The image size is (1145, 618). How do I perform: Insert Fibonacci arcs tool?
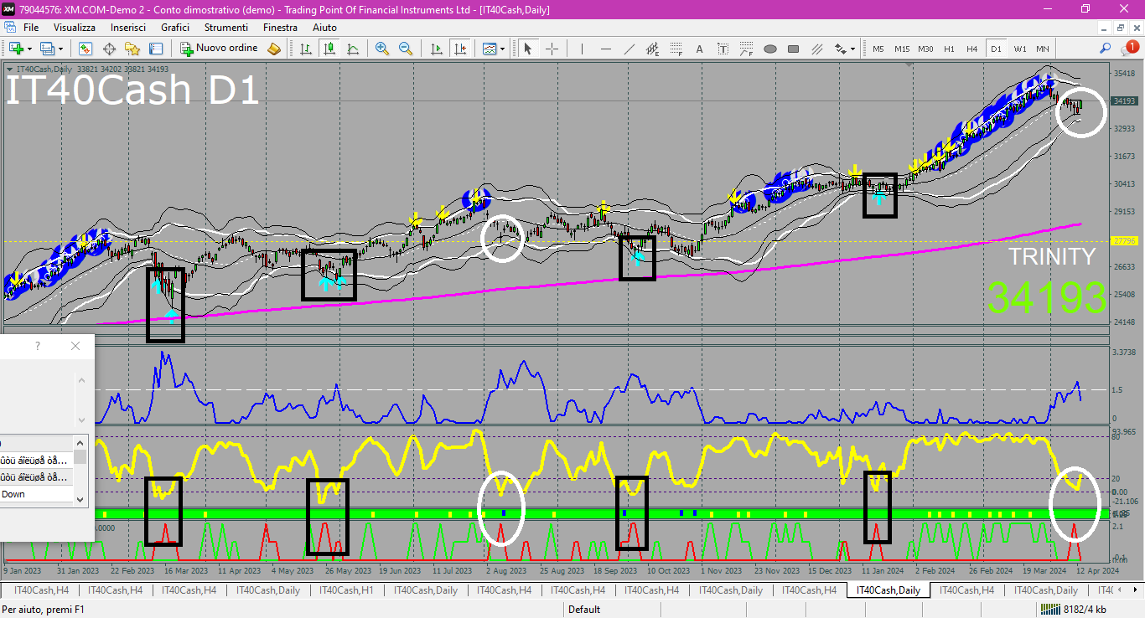pos(747,49)
